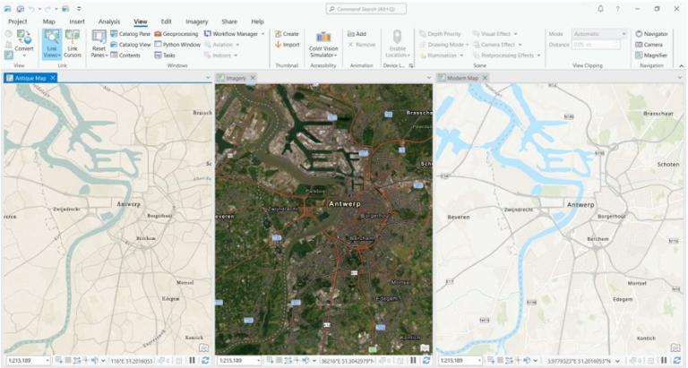Open Antique Map view options dropdown arrow
This screenshot has width=688, height=368.
208,78
